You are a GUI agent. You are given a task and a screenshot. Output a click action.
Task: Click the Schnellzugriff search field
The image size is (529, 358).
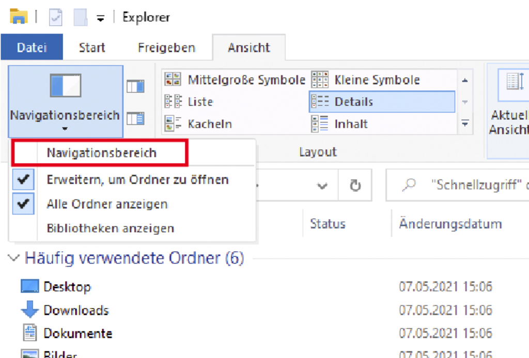[465, 186]
